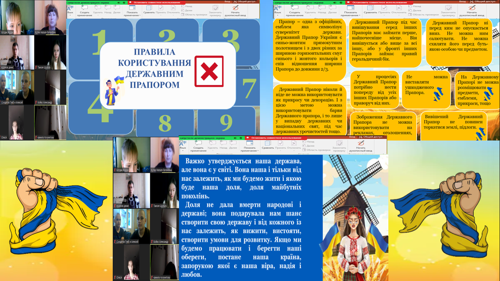The height and width of the screenshot is (281, 500).
Task: Open Олеся video beside the blue text slide
Action: [131, 262]
